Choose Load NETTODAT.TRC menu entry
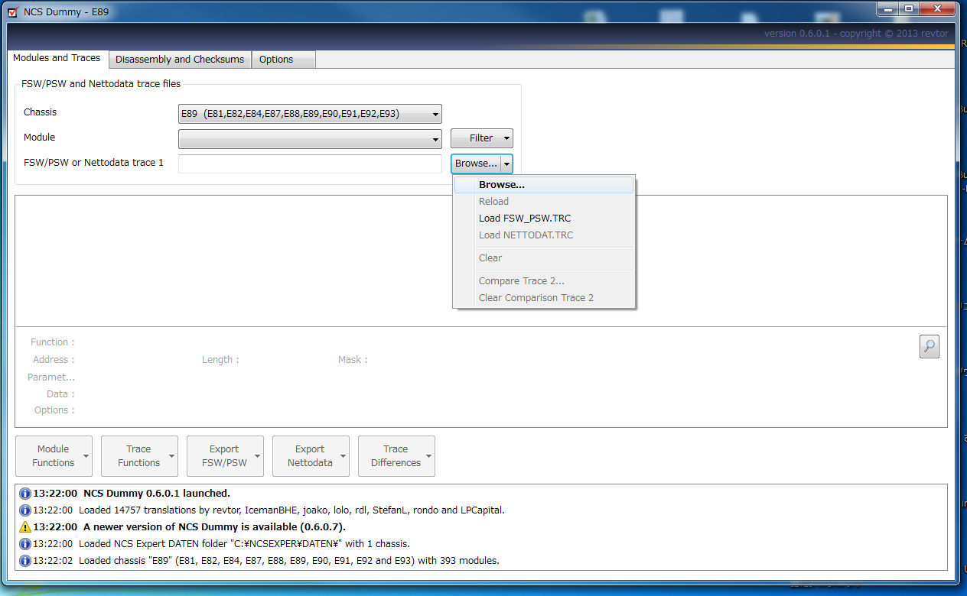This screenshot has width=967, height=596. tap(544, 235)
